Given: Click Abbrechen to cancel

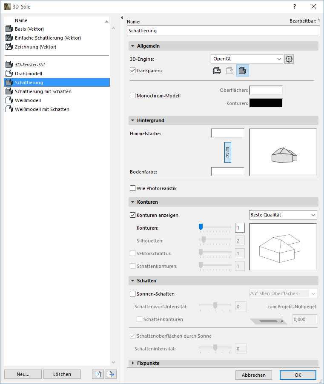Looking at the screenshot, I should coord(254,375).
